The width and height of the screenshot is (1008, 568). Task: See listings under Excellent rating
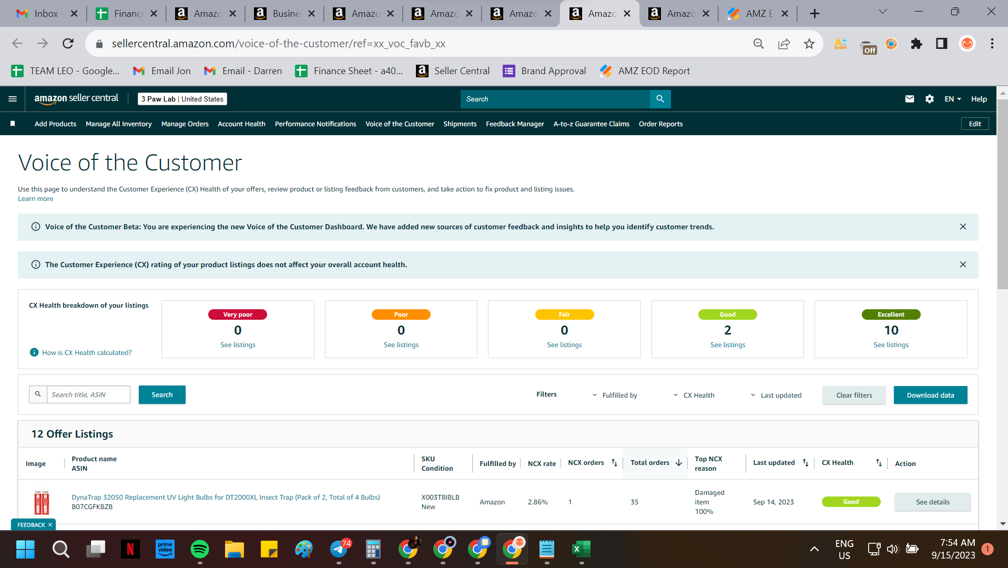click(x=891, y=344)
